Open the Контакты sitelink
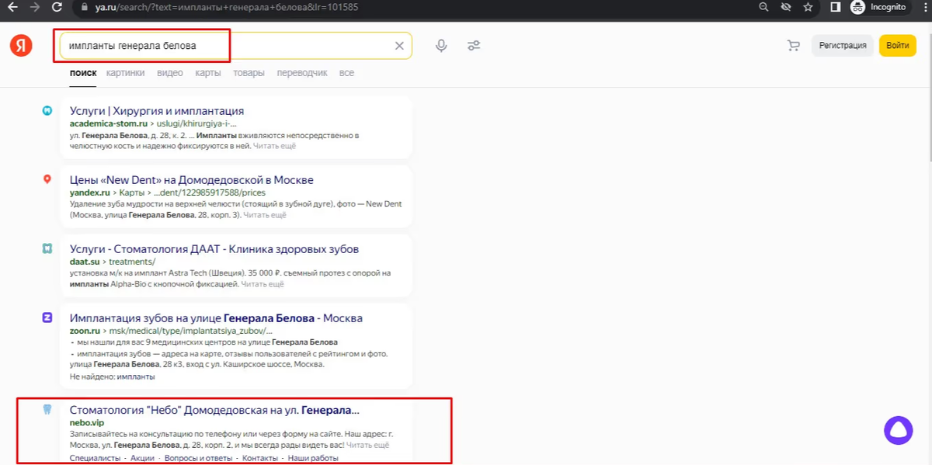Viewport: 932px width, 465px height. point(259,459)
